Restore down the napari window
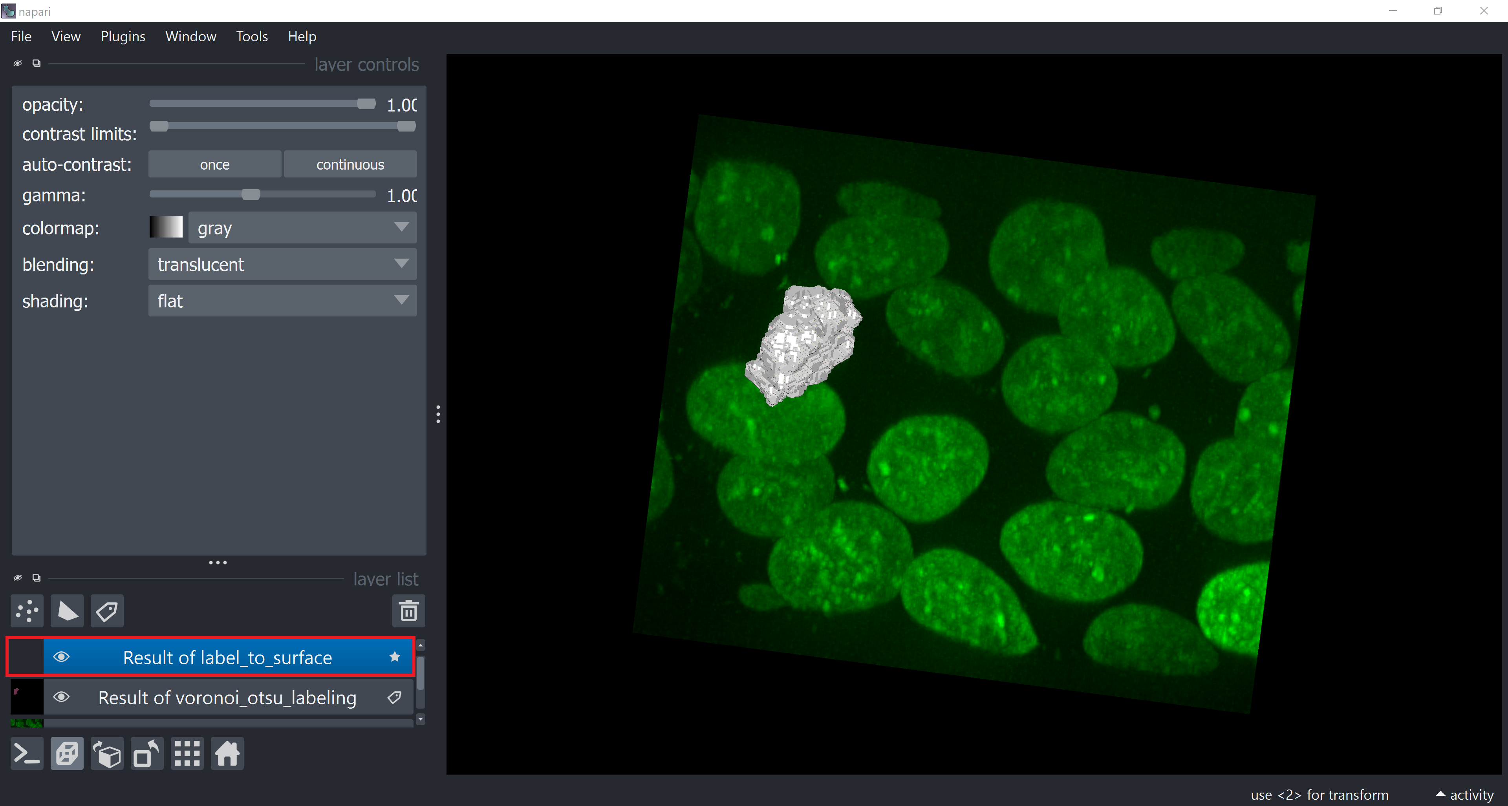The image size is (1508, 806). click(1438, 11)
